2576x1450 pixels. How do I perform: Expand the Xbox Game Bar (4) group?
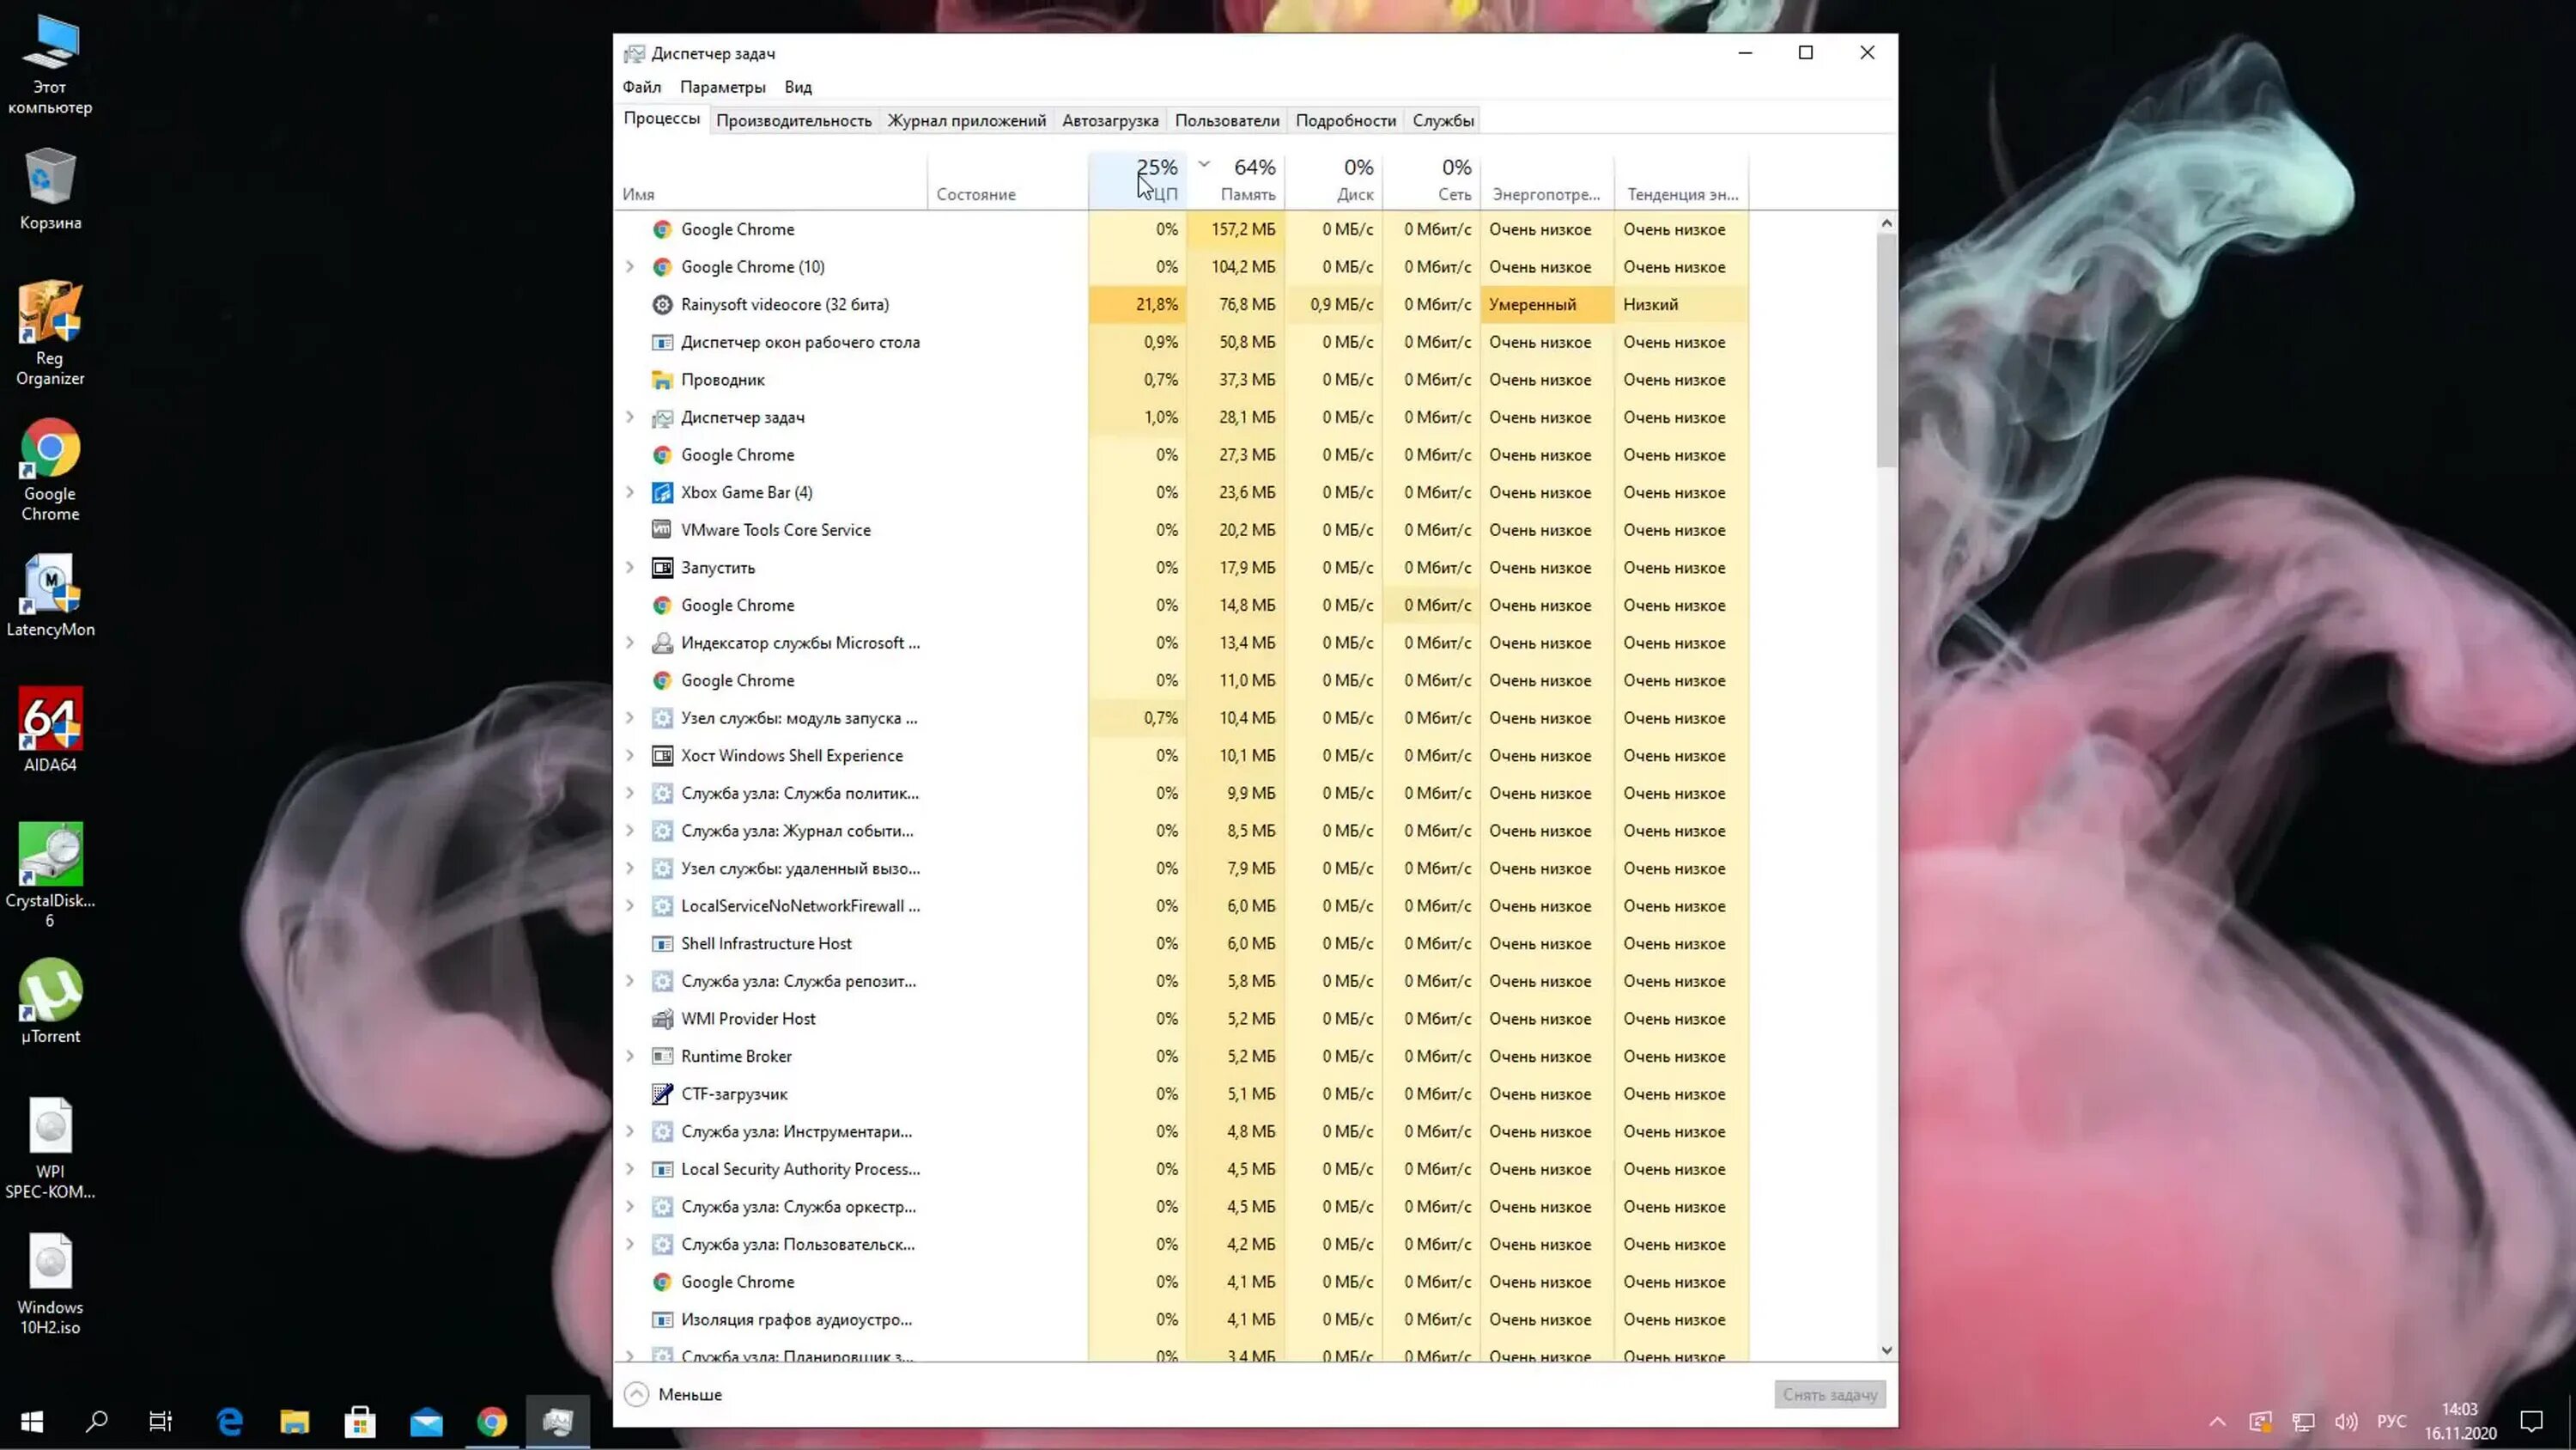tap(630, 492)
